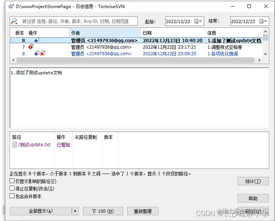Click the TortoiseSVN title bar icon

coord(11,6)
